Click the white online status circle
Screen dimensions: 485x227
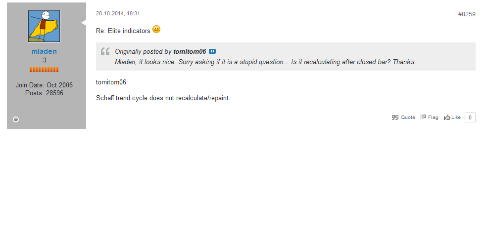(x=16, y=119)
